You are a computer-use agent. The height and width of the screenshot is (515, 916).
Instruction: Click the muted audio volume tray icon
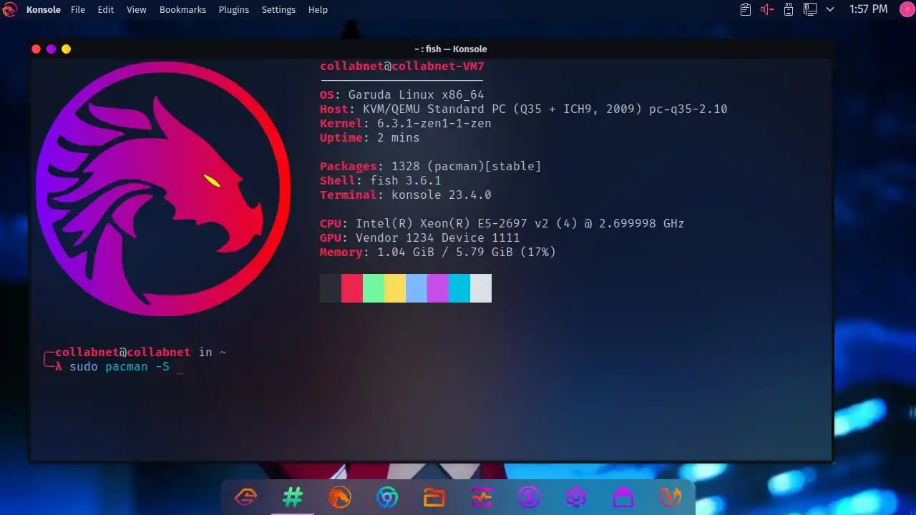point(767,9)
